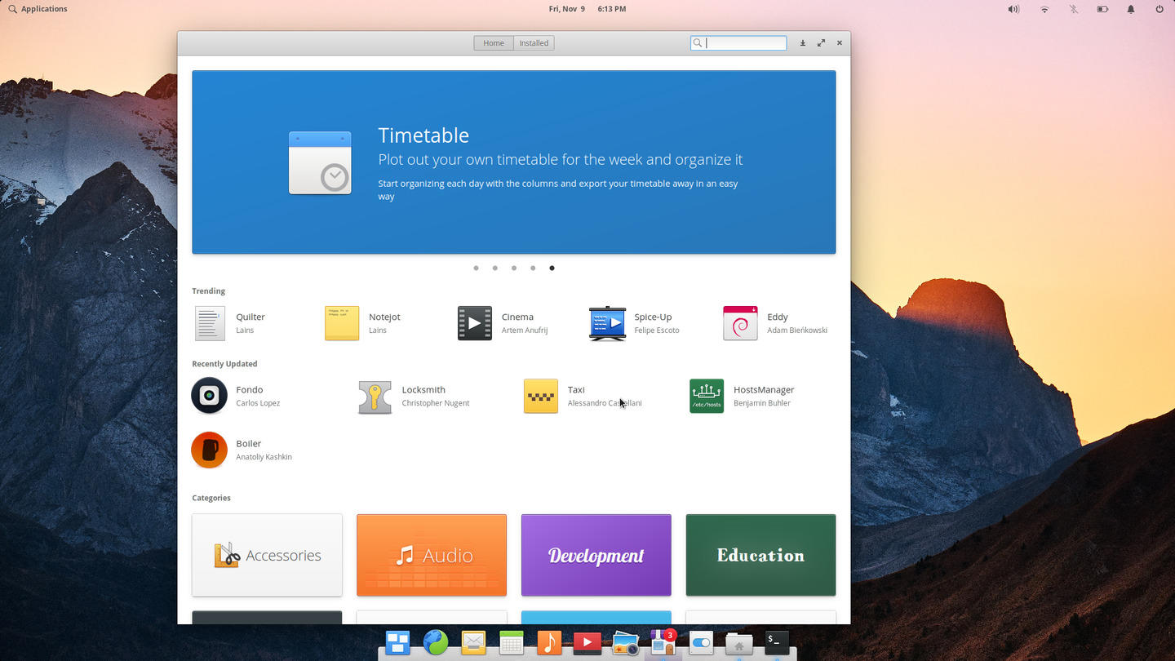The image size is (1175, 661).
Task: Open the battery power indicator
Action: (x=1102, y=9)
